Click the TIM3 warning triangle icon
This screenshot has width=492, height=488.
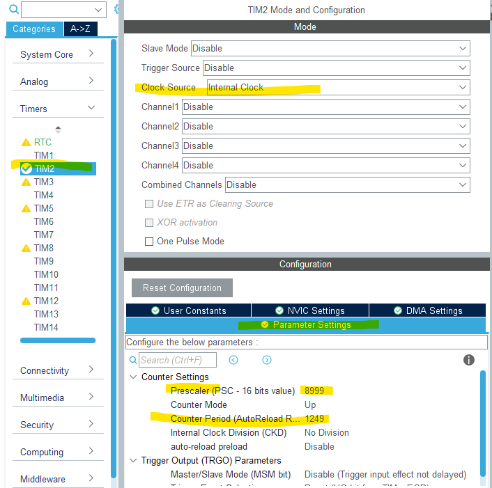point(26,182)
